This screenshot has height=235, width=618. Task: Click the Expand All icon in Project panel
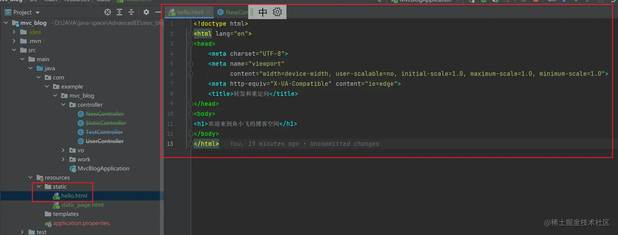coord(119,12)
